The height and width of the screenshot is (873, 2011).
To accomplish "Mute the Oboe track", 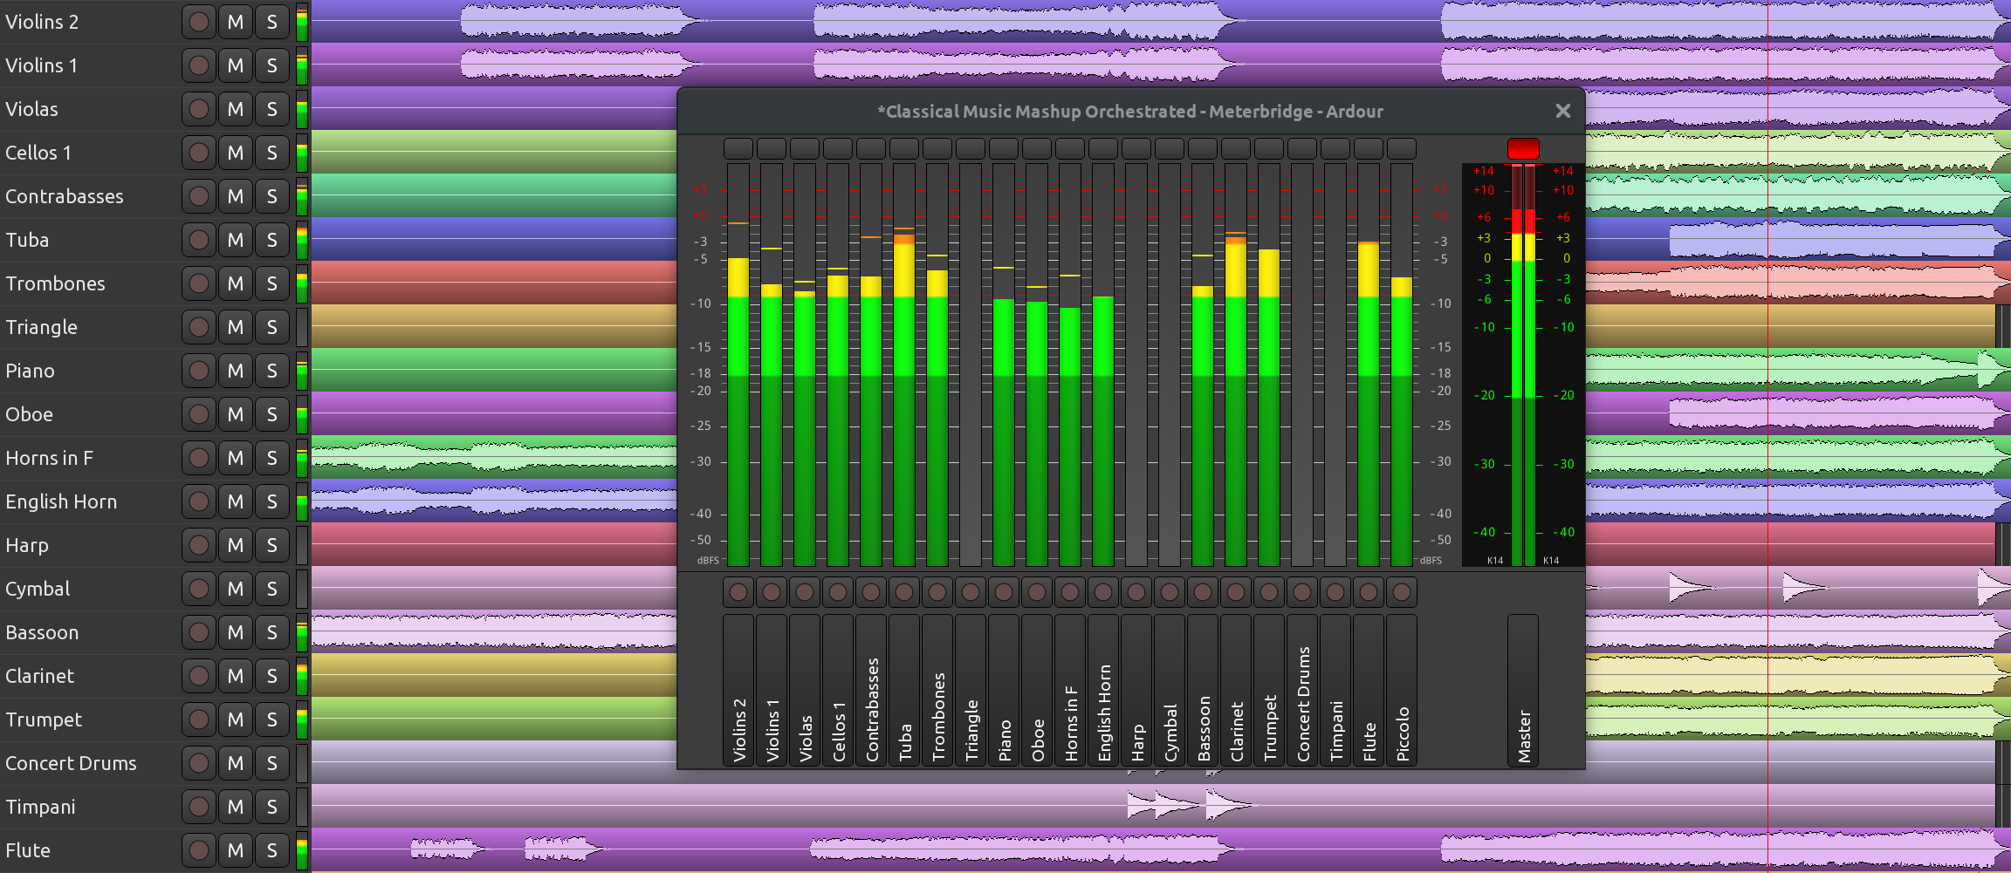I will (236, 414).
